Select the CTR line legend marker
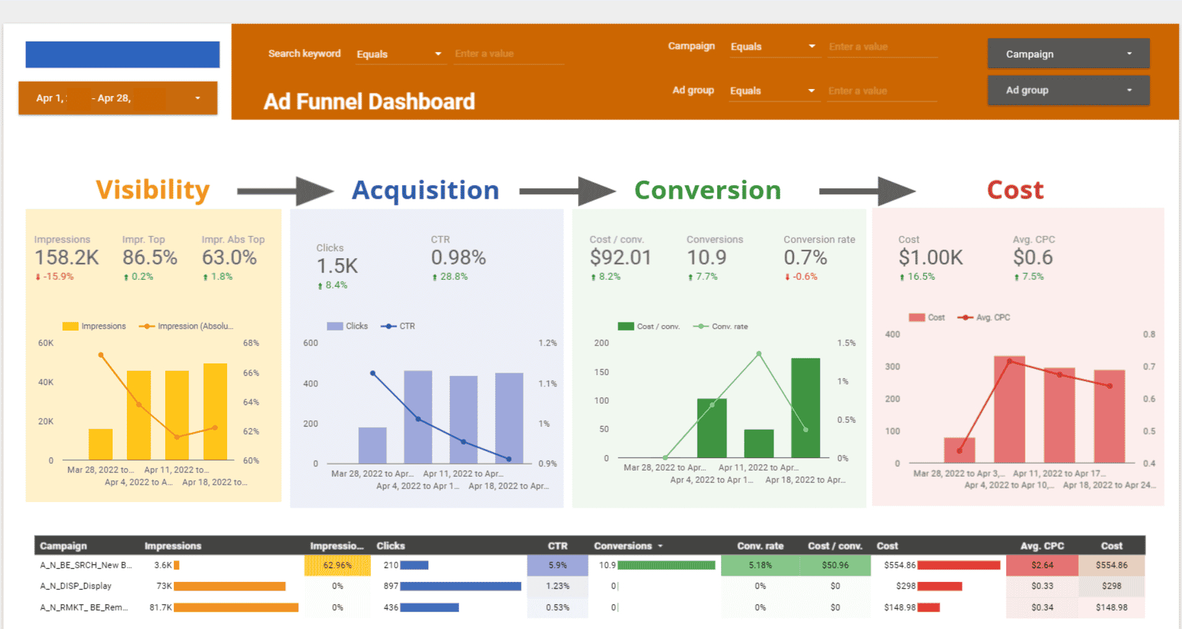 [389, 326]
